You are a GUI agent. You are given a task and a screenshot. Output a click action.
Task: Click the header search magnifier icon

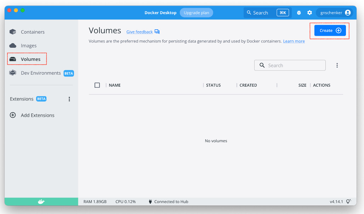[x=249, y=12]
